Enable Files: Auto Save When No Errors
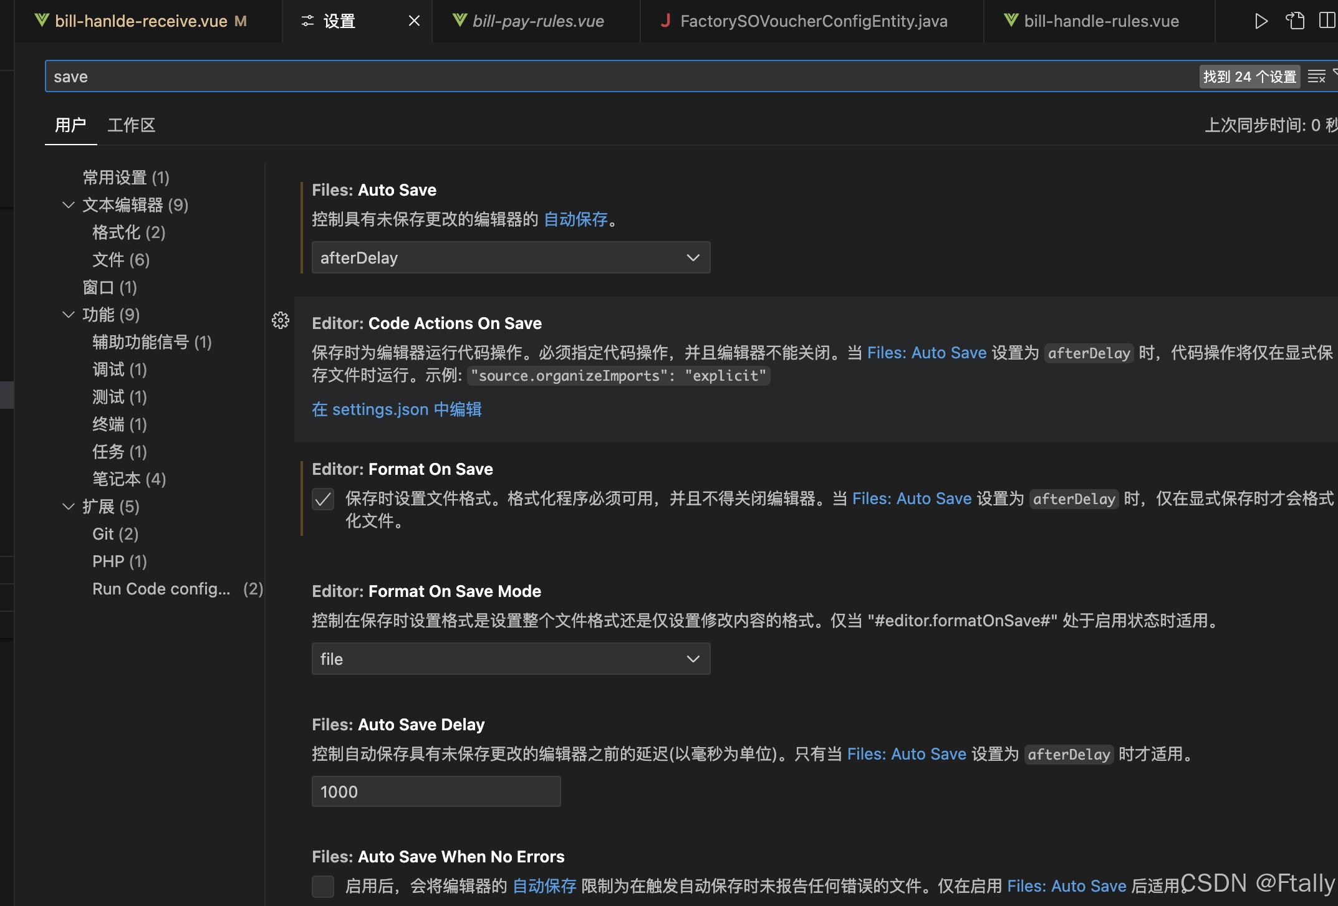Image resolution: width=1338 pixels, height=906 pixels. click(x=323, y=886)
